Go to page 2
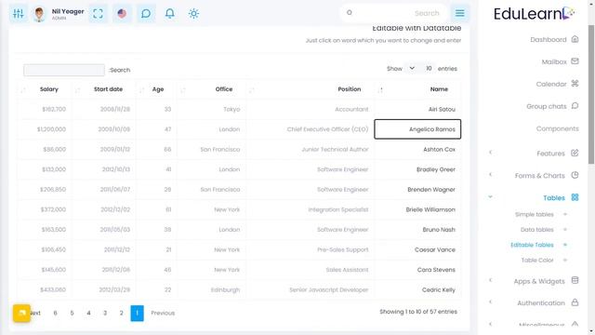The width and height of the screenshot is (595, 335). pos(122,313)
